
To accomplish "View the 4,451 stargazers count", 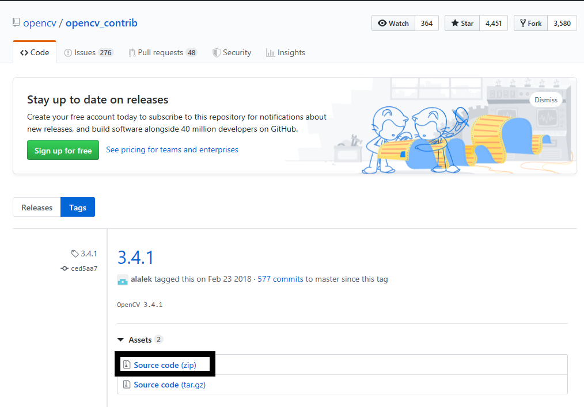I will pyautogui.click(x=494, y=23).
